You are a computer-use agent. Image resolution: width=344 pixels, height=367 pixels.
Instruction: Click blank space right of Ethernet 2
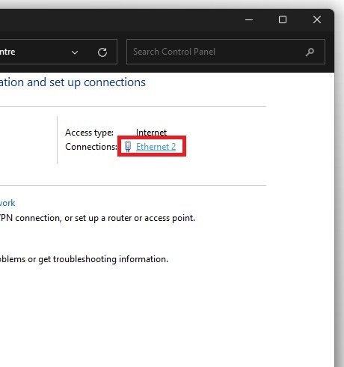click(x=224, y=147)
